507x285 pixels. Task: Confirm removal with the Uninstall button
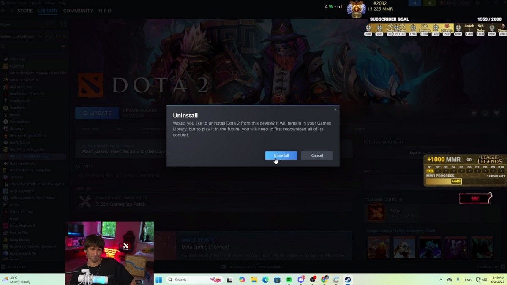[281, 155]
